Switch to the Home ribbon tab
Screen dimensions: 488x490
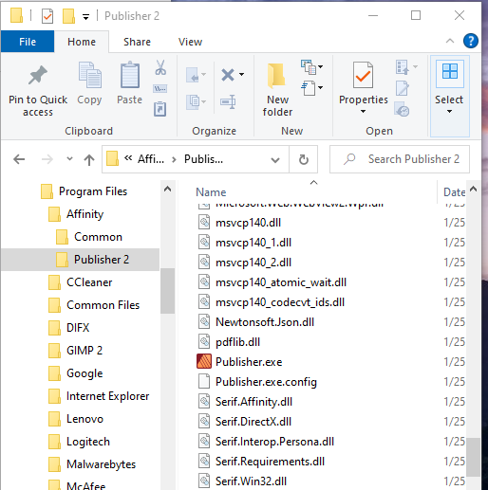coord(82,42)
